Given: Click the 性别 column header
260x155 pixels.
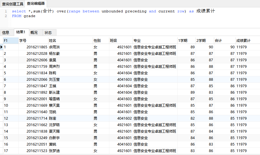Looking at the screenshot, I should 101,41.
